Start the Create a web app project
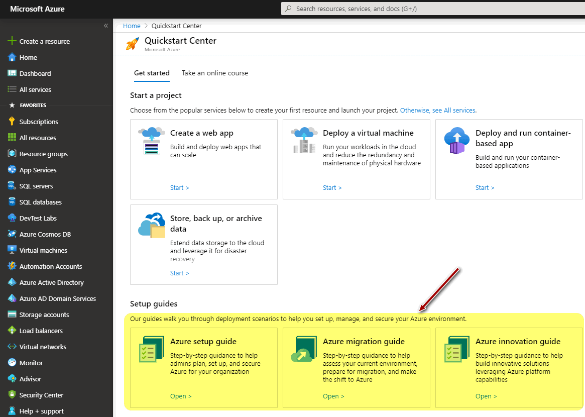The width and height of the screenshot is (585, 417). click(x=179, y=187)
